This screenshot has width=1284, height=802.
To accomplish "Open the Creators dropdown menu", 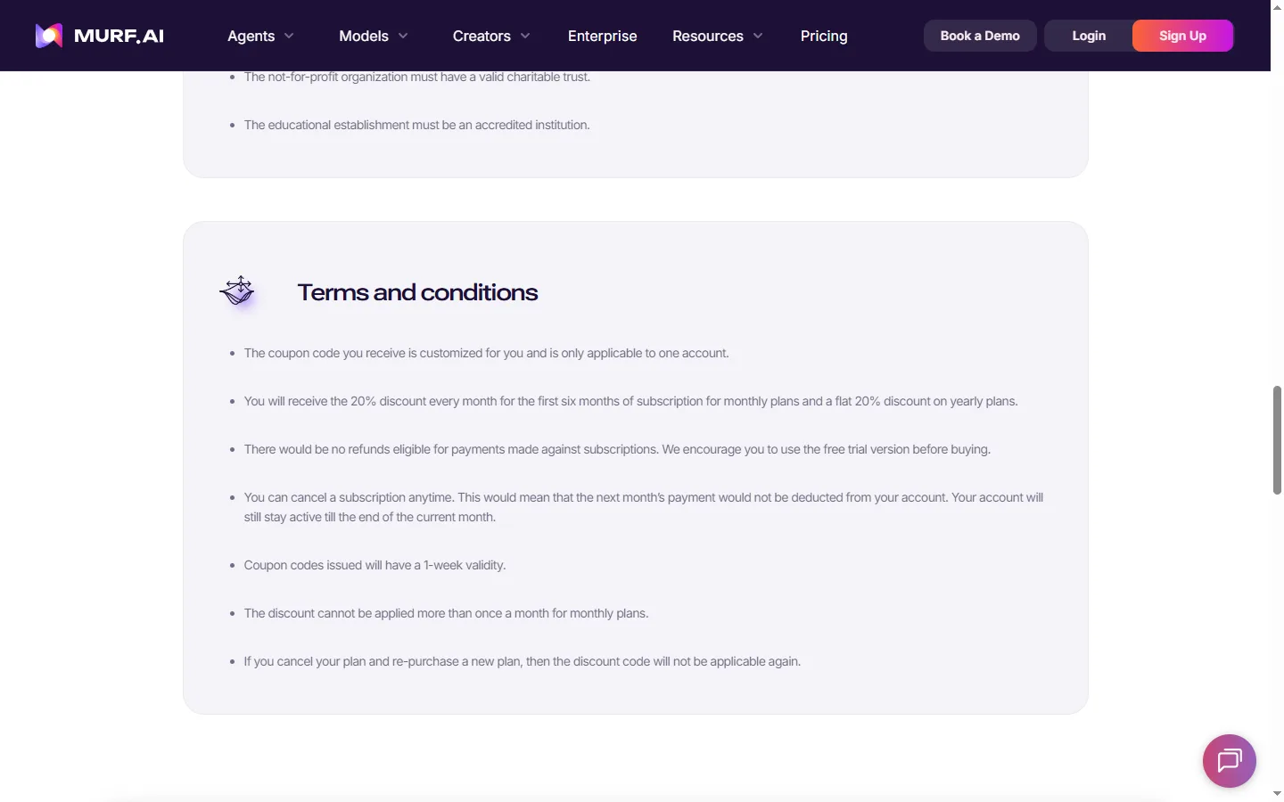I will (491, 36).
